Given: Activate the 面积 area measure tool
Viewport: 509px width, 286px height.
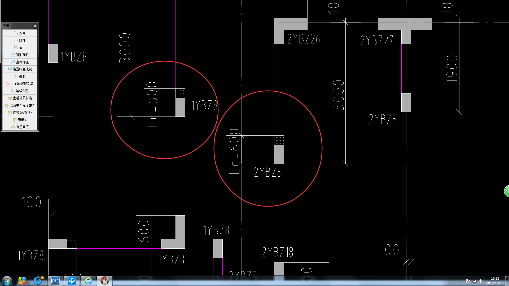Looking at the screenshot, I should coord(20,47).
